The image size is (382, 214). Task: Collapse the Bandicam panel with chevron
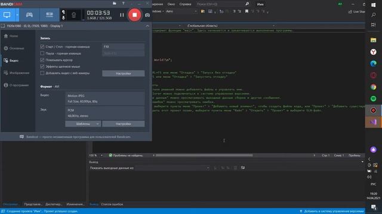coord(147,26)
